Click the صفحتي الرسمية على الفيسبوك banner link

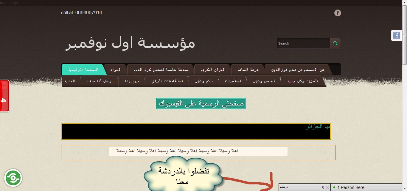point(201,104)
